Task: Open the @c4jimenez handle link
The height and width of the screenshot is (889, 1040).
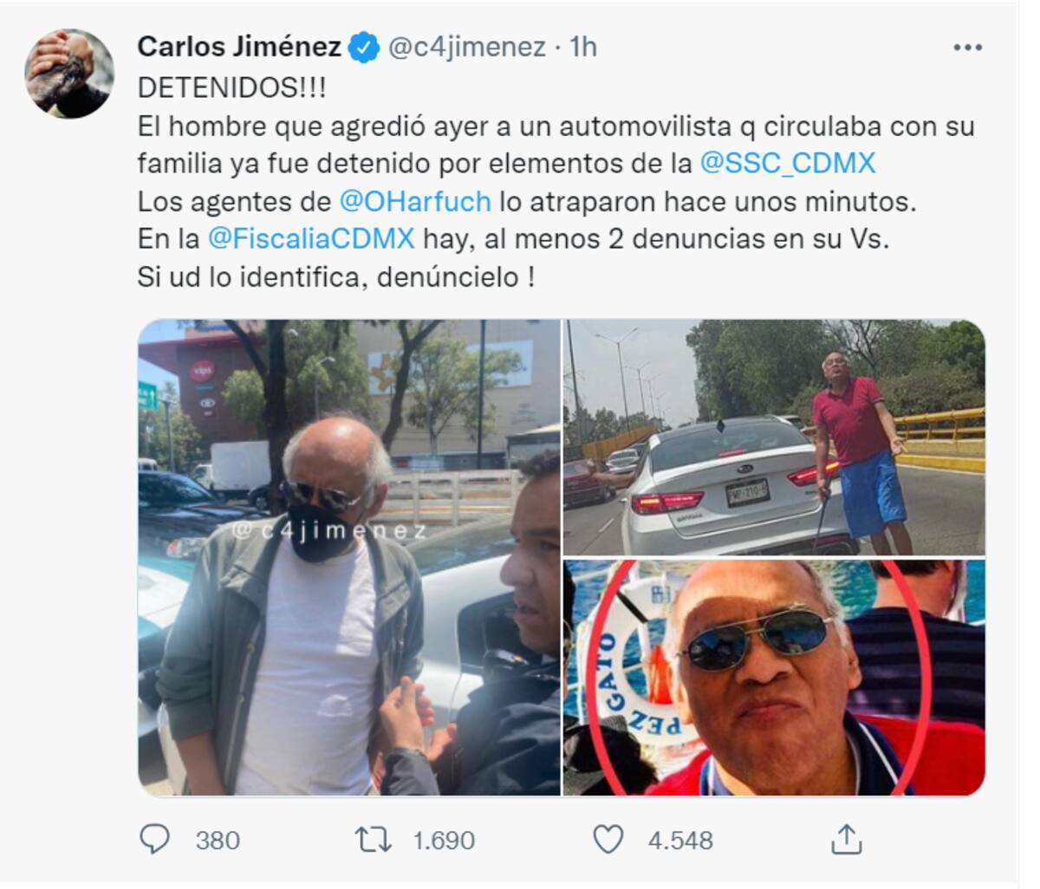Action: [466, 47]
